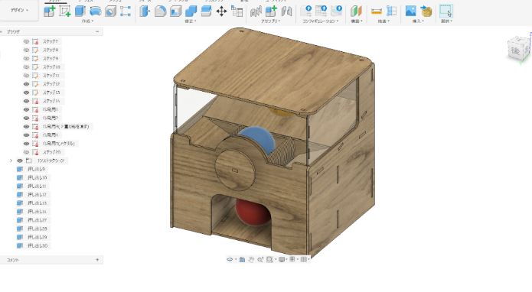532x292 pixels.
Task: Click the Viewports layout icon
Action: [304, 259]
